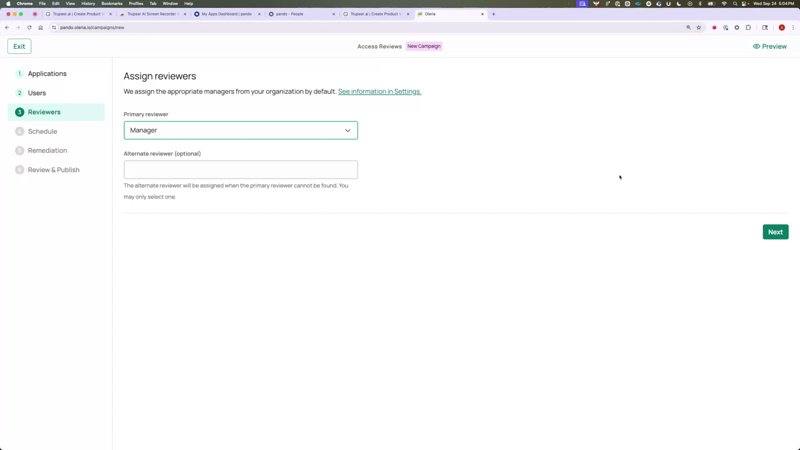Open Chrome's three-dot menu
The width and height of the screenshot is (800, 450).
[793, 27]
